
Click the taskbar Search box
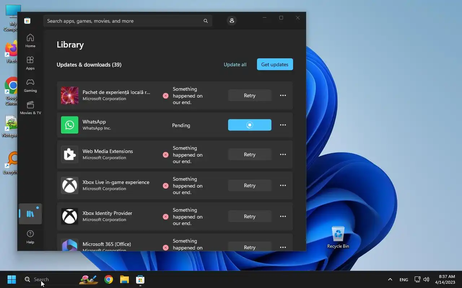(x=60, y=279)
